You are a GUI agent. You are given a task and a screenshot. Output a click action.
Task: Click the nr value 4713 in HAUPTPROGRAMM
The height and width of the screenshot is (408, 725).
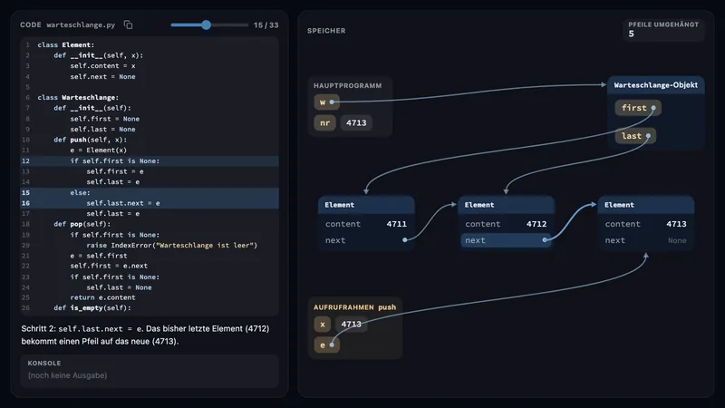[x=356, y=122]
